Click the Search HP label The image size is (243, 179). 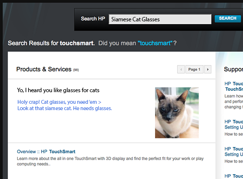click(93, 19)
